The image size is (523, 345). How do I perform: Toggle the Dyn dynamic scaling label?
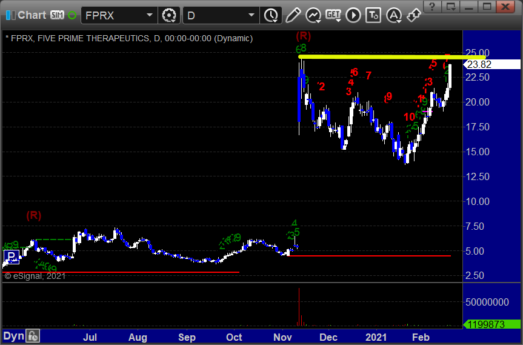tap(13, 336)
